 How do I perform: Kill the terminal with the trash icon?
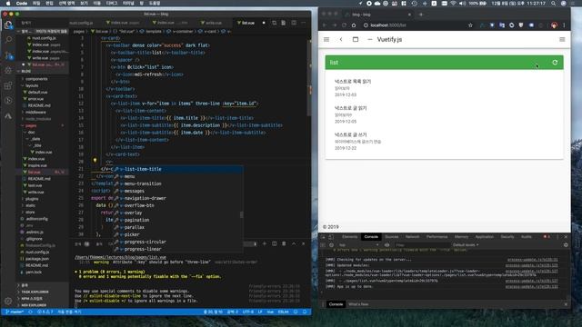(x=284, y=243)
